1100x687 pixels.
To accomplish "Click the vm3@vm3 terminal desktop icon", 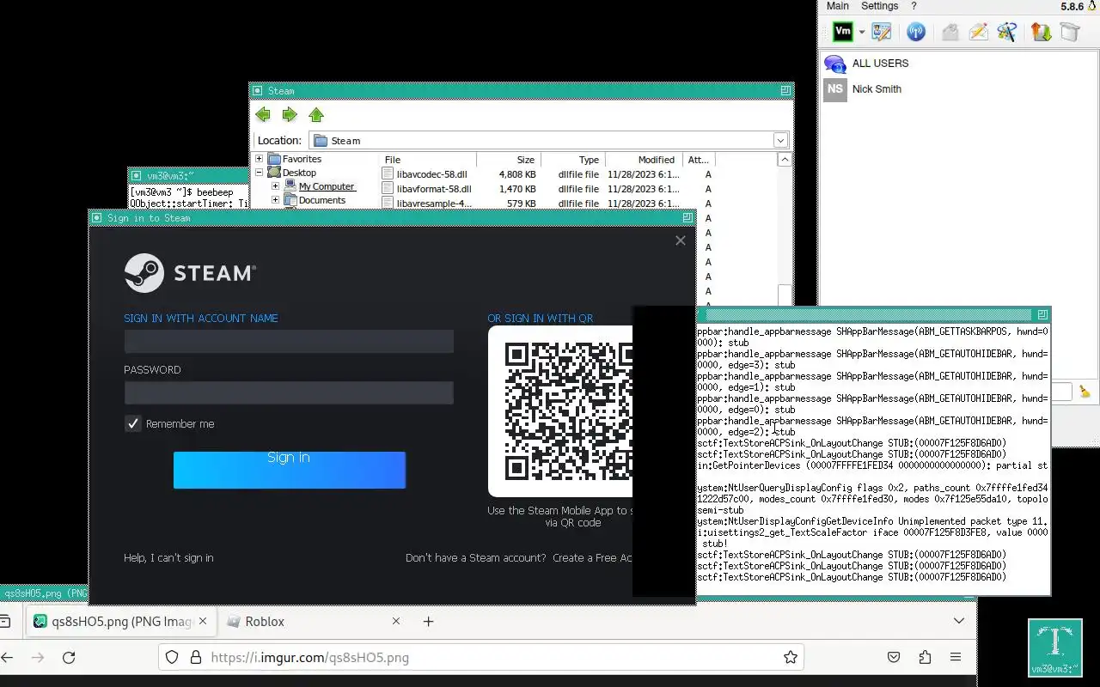I will point(1055,648).
